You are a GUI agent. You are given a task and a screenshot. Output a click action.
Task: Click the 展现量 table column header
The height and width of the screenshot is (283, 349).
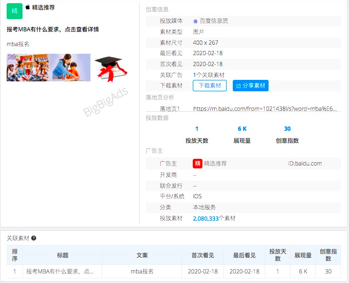(x=303, y=255)
